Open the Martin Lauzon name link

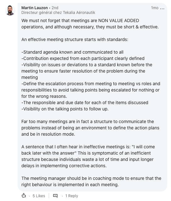[35, 8]
